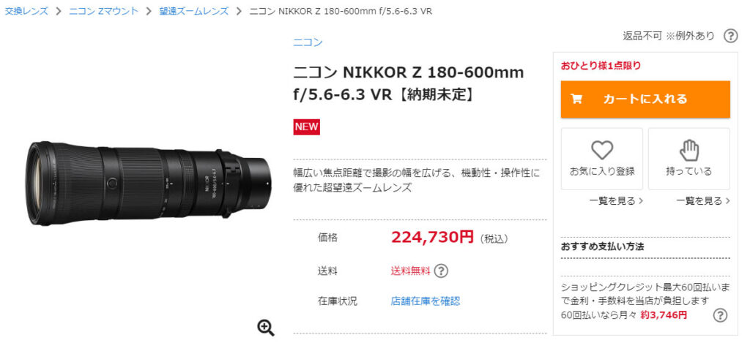750x343 pixels.
Task: Go to 交換レンズ breadcrumb
Action: 26,11
